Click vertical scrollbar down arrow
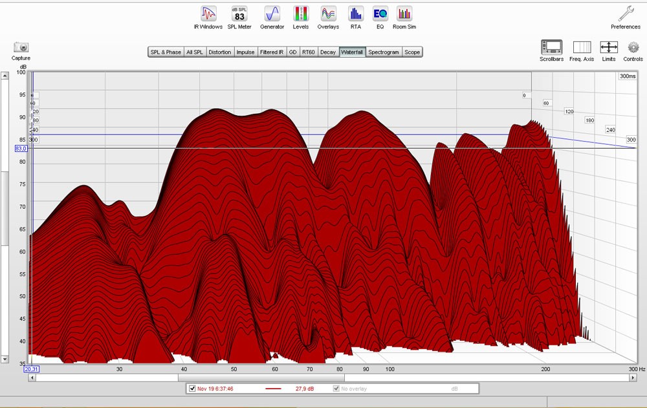 pos(5,360)
